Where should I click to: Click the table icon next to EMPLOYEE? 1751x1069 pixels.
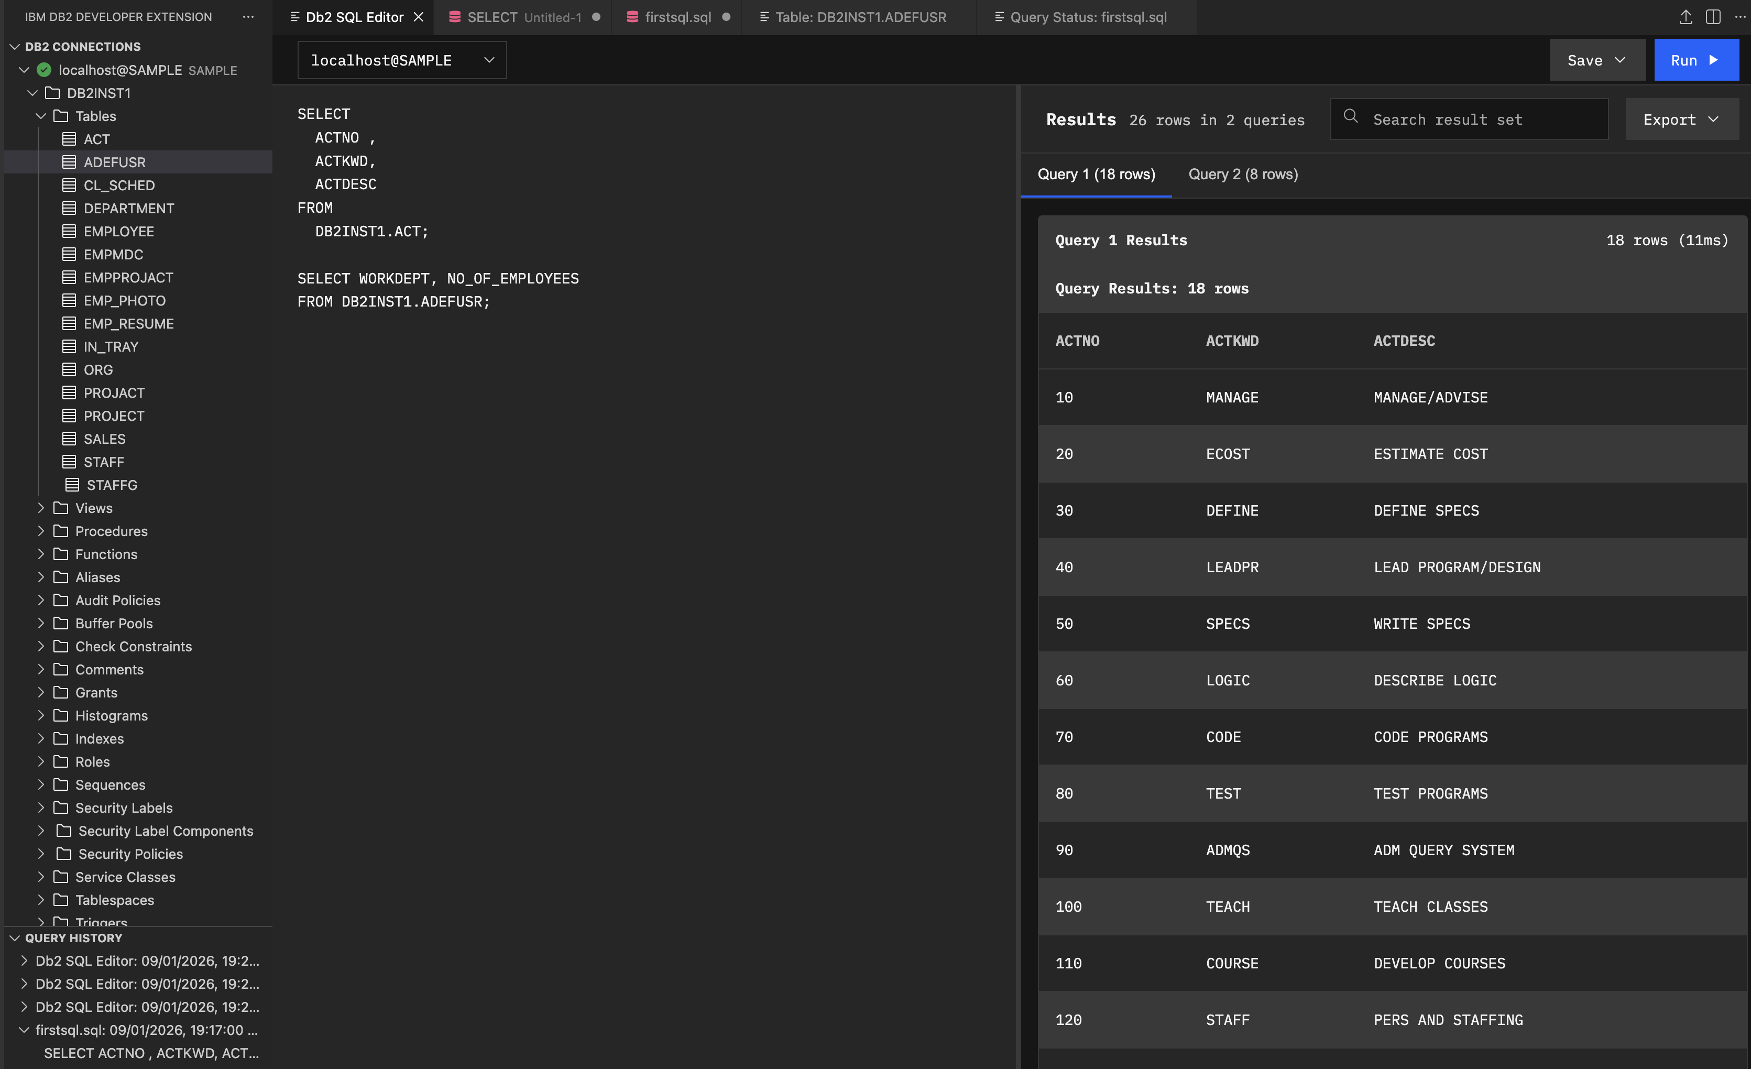pyautogui.click(x=69, y=231)
